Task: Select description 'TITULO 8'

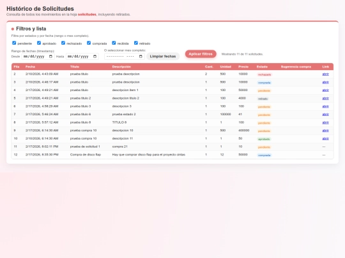Action: pos(119,122)
